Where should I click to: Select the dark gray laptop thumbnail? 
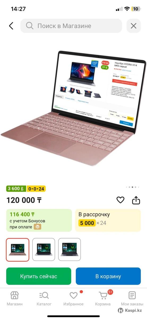tap(70, 250)
